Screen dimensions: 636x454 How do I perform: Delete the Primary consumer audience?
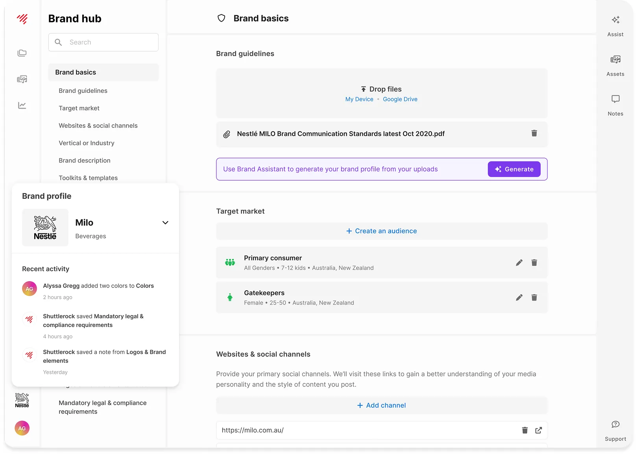point(534,262)
